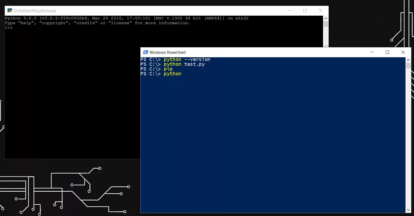Maximize the Windows PowerShell window
The width and height of the screenshot is (414, 216).
click(387, 52)
